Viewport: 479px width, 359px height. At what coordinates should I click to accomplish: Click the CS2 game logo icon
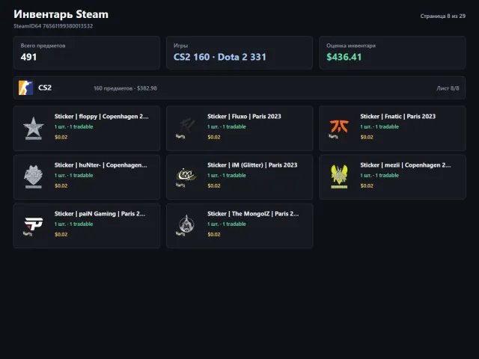tap(25, 88)
